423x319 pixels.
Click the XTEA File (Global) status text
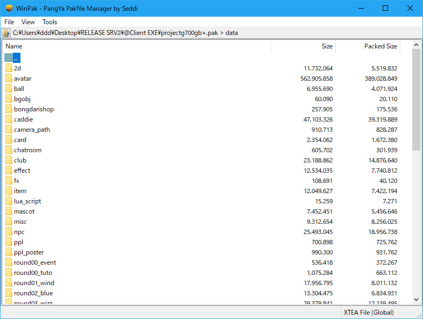point(369,313)
